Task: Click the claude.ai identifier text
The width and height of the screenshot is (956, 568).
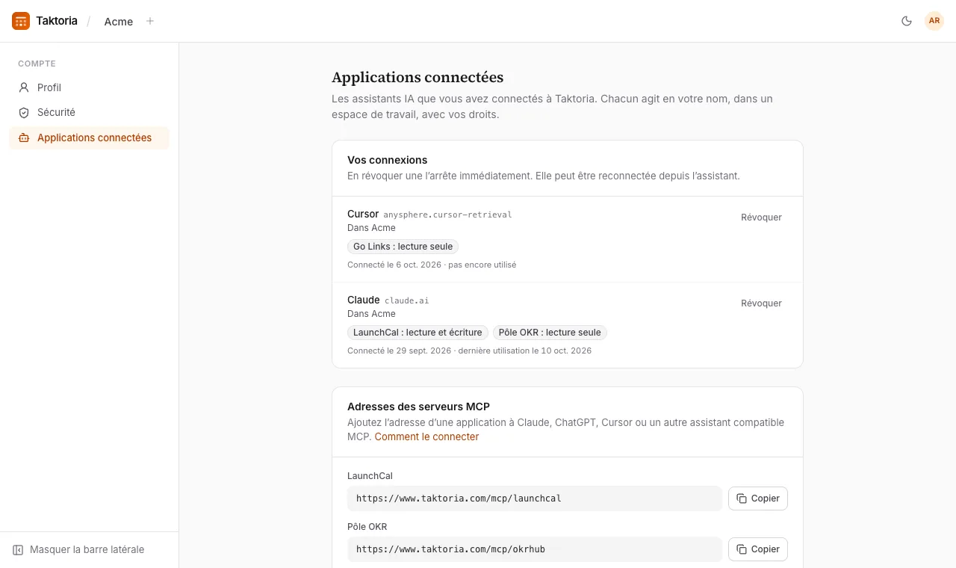Action: 407,300
